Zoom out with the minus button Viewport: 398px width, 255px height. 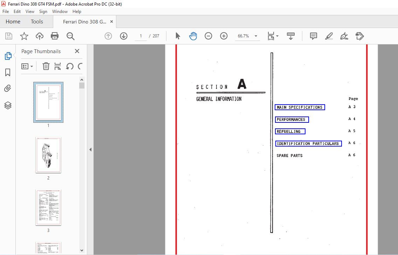[x=208, y=36]
